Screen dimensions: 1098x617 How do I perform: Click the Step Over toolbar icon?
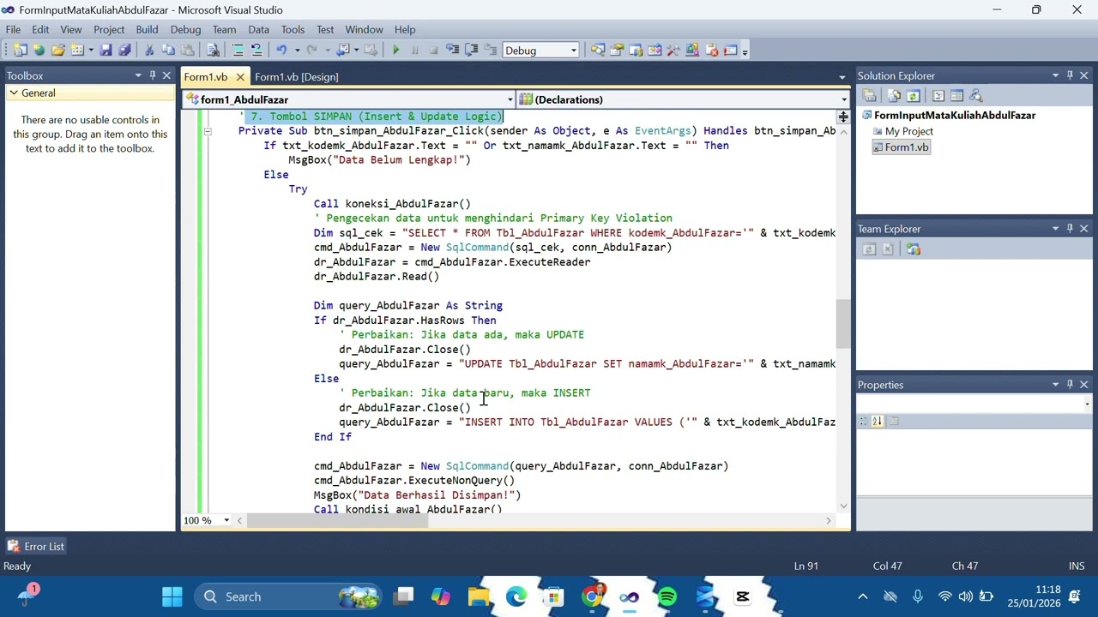(471, 51)
